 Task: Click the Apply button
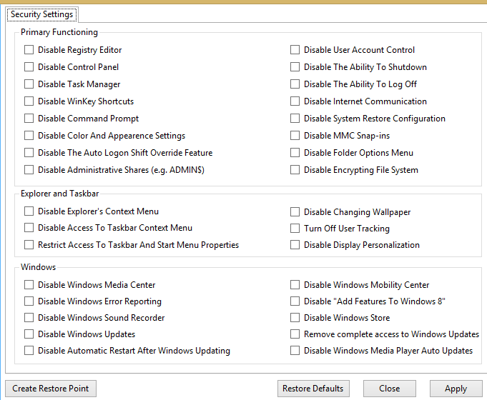pyautogui.click(x=456, y=389)
